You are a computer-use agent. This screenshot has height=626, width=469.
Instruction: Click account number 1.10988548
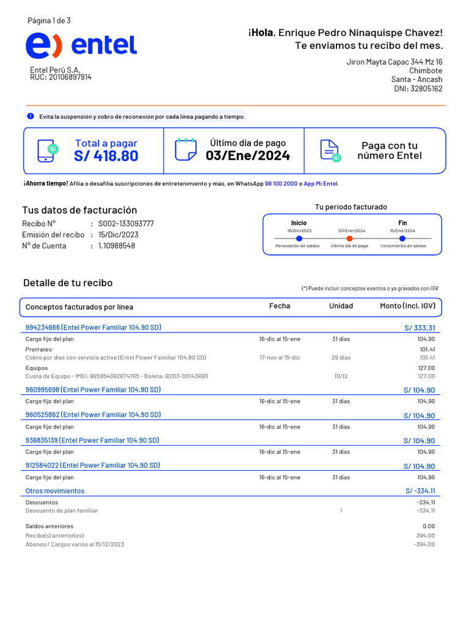(x=117, y=246)
